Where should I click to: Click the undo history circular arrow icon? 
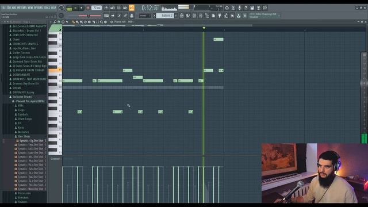click(x=227, y=7)
